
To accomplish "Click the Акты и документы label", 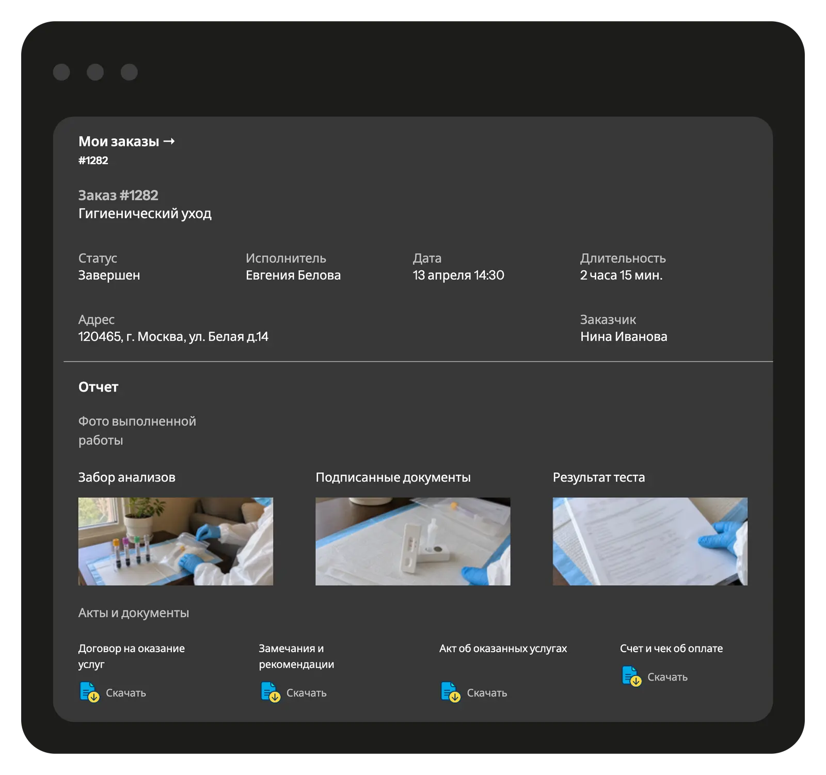I will 134,613.
